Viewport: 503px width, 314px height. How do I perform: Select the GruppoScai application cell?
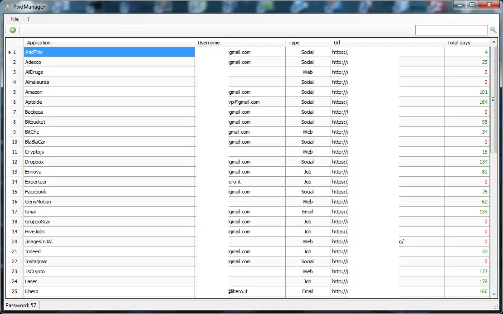pos(109,222)
